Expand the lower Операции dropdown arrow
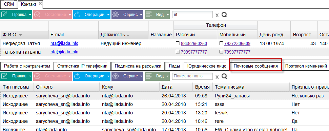This screenshot has width=329, height=131. (108, 76)
